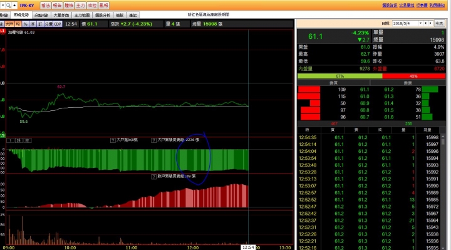Viewport: 451px width, 250px height.
Task: Click the 主力 button in the orange toolbar
Action: tap(81, 5)
